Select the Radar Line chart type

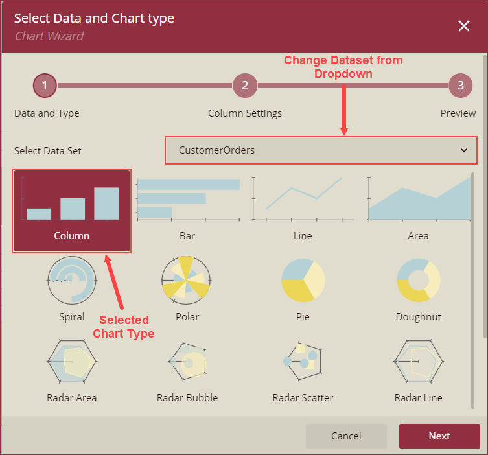(x=418, y=370)
